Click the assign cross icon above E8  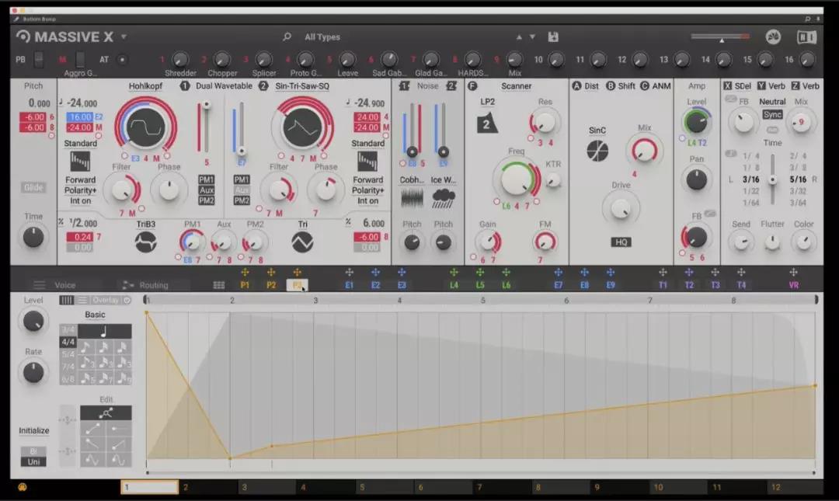click(584, 273)
